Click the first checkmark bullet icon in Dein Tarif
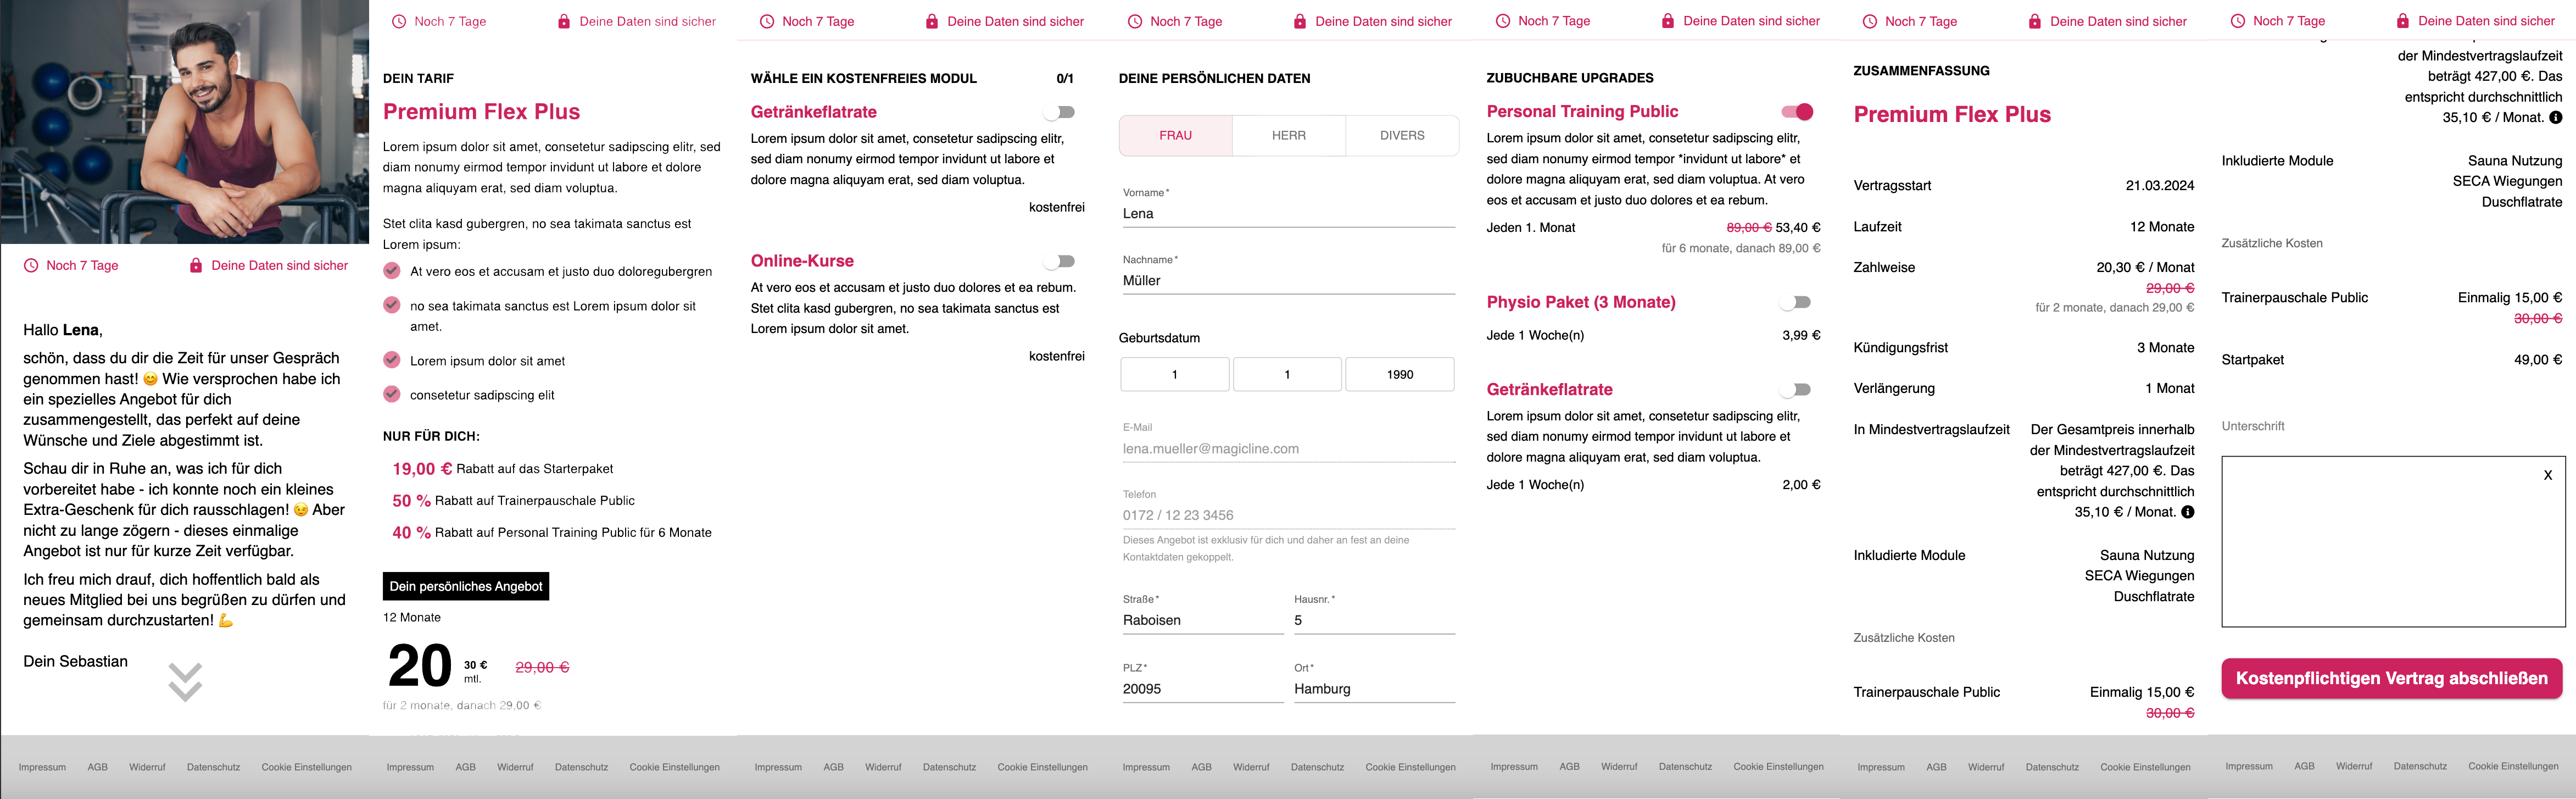Screen dimensions: 2576x799 (x=392, y=270)
